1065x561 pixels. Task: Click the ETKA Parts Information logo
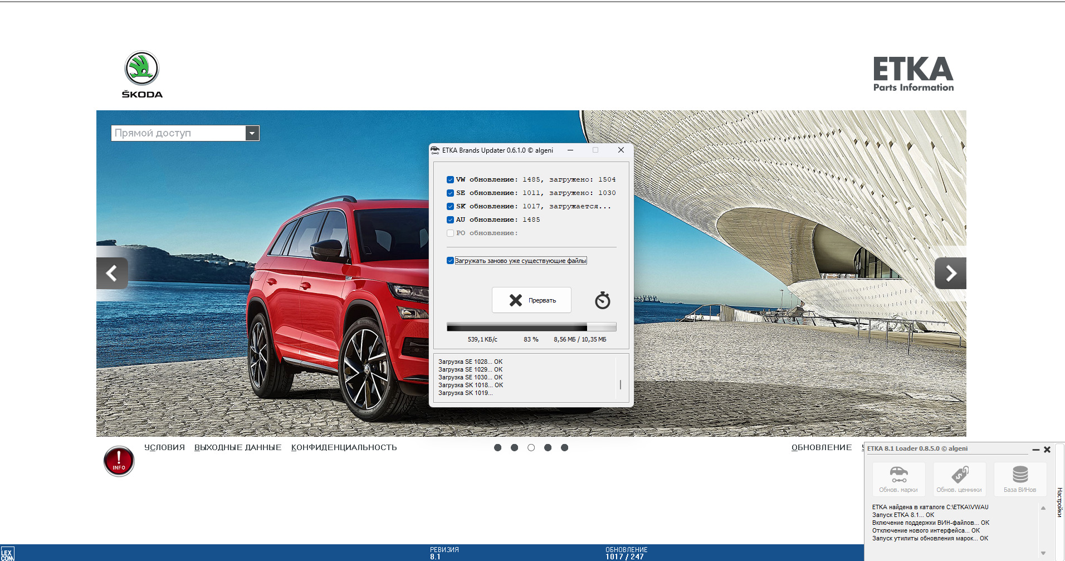pos(913,74)
